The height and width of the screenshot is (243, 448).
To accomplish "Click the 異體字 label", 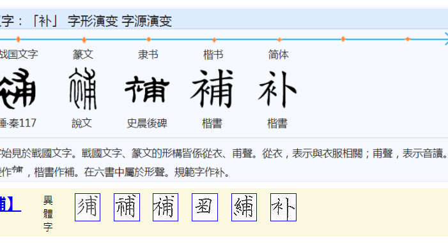I will click(48, 214).
